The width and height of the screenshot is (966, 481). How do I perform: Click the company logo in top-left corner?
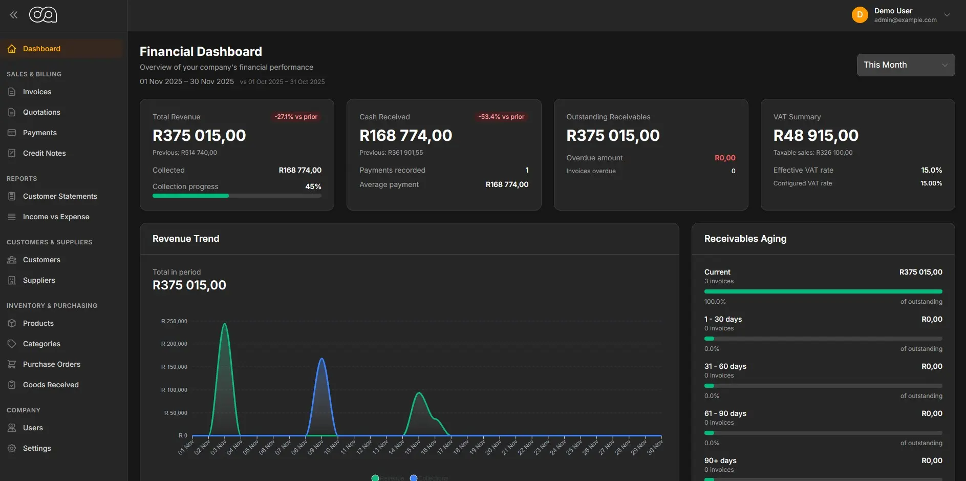tap(43, 14)
